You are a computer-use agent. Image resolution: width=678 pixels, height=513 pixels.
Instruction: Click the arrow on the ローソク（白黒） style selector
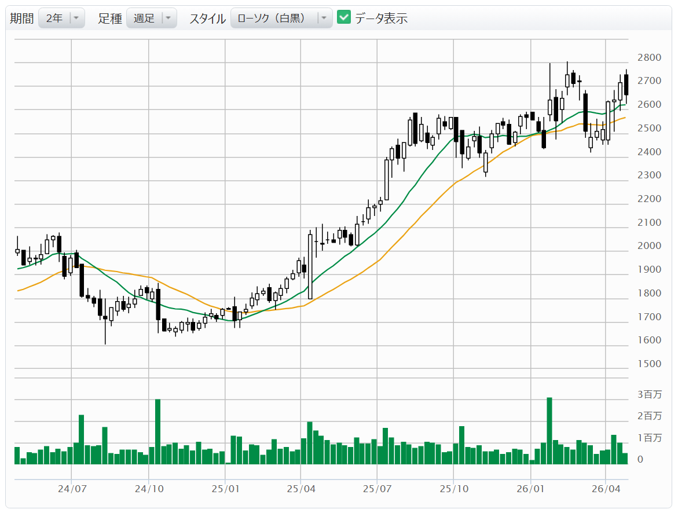point(324,19)
